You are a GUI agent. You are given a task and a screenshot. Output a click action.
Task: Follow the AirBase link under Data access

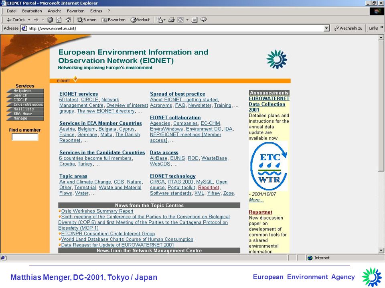click(x=159, y=158)
